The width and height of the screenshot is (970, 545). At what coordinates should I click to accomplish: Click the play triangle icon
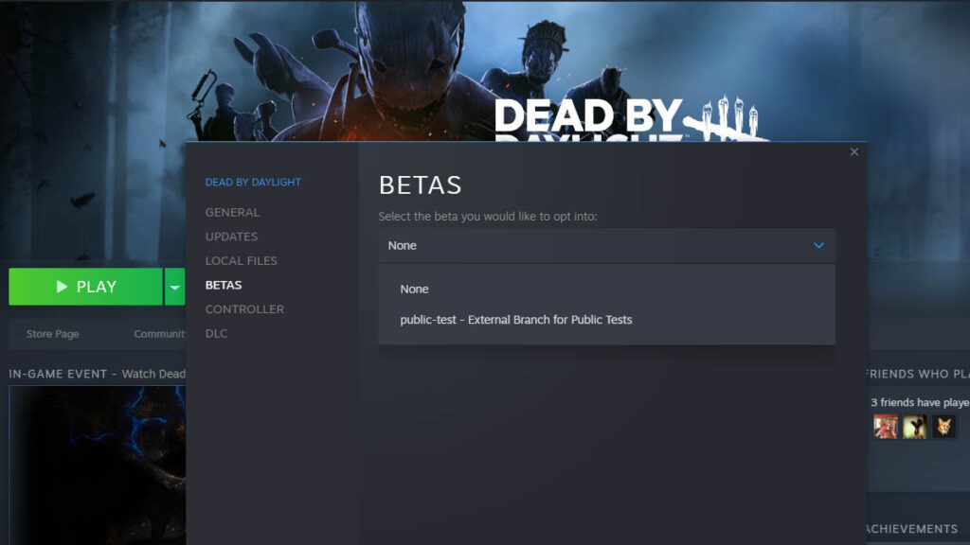(62, 287)
